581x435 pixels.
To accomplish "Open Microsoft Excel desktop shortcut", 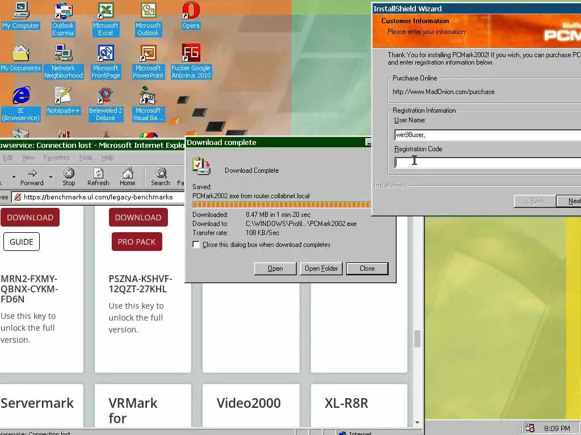I will pos(106,19).
